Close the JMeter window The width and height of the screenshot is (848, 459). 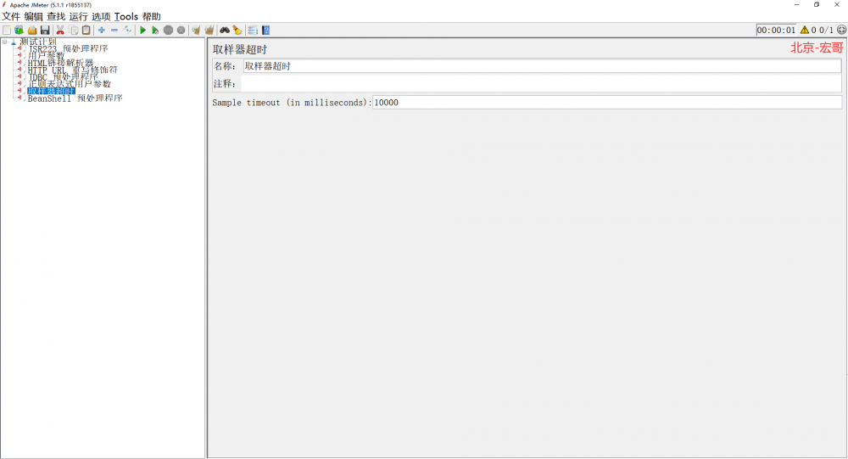pyautogui.click(x=837, y=5)
